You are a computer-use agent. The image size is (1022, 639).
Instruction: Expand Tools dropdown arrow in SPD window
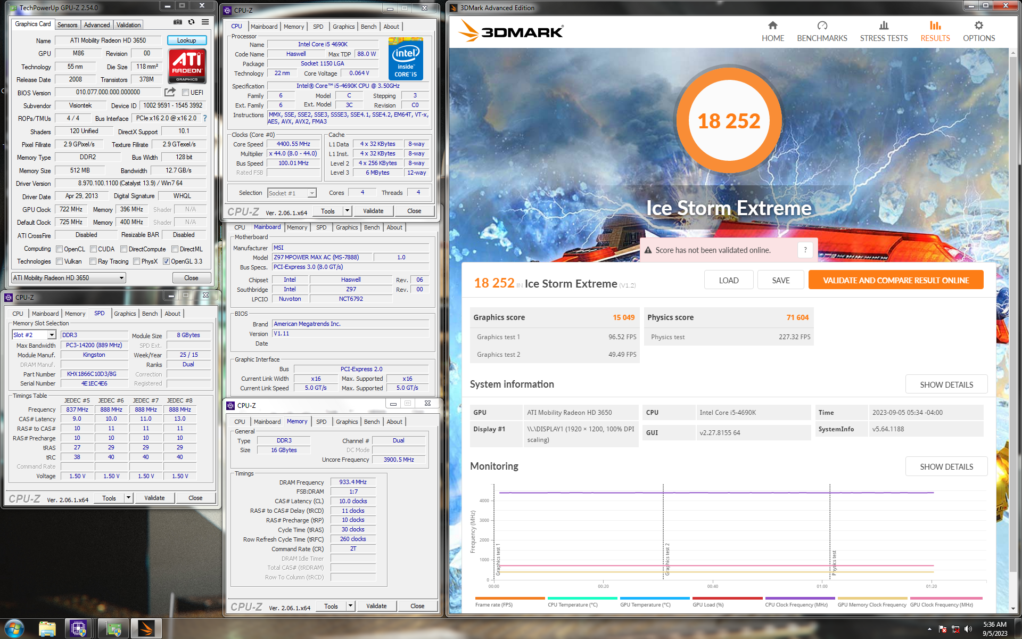coord(128,498)
